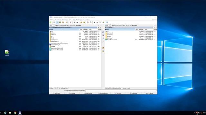The image size is (206, 115).
Task: Click F6 Перемещение button
Action: 103,93
